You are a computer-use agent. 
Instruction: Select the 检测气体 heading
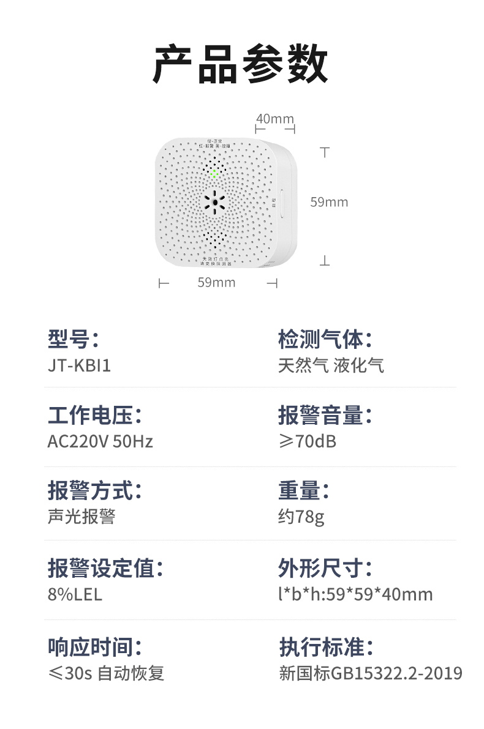[x=325, y=338]
